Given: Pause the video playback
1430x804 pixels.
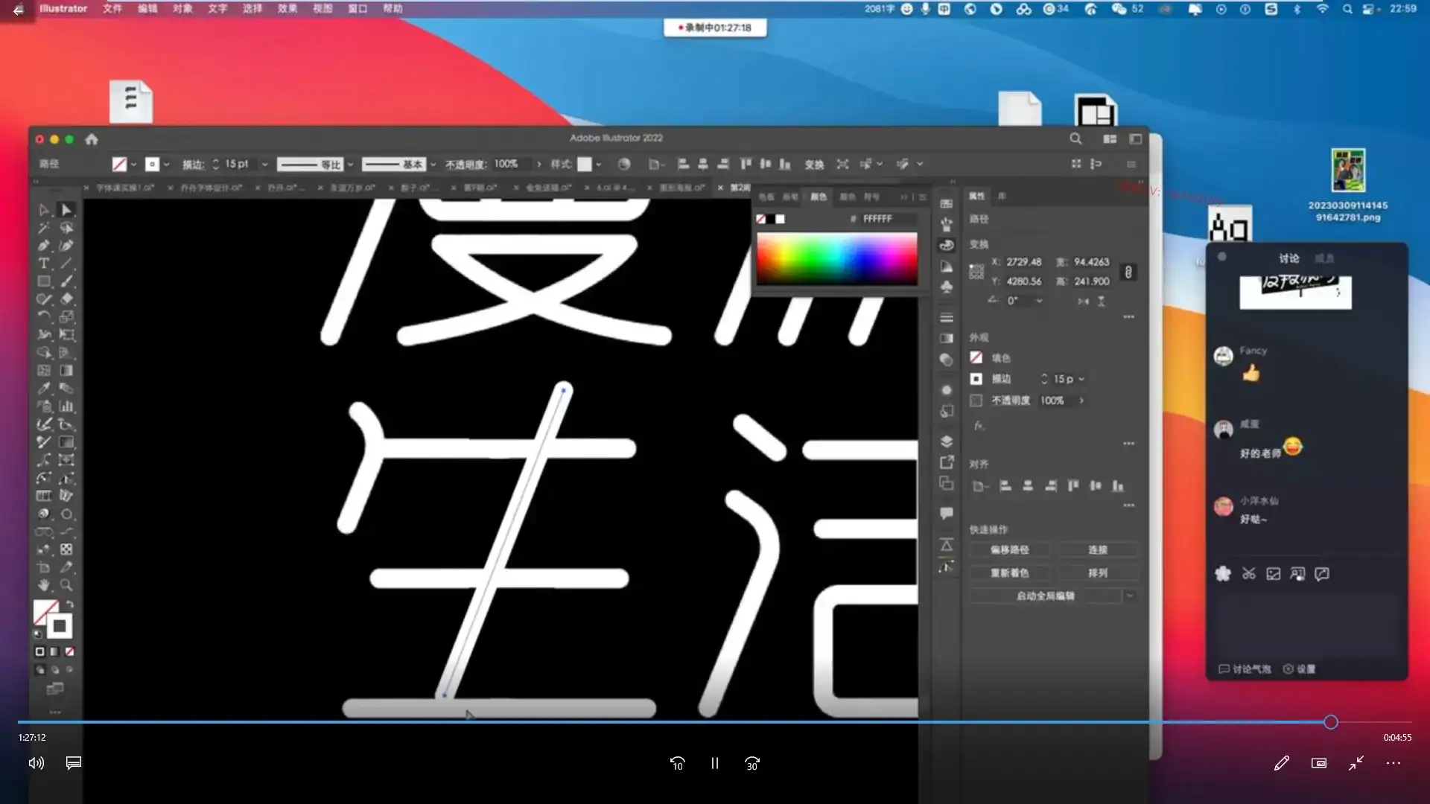Looking at the screenshot, I should pos(714,763).
